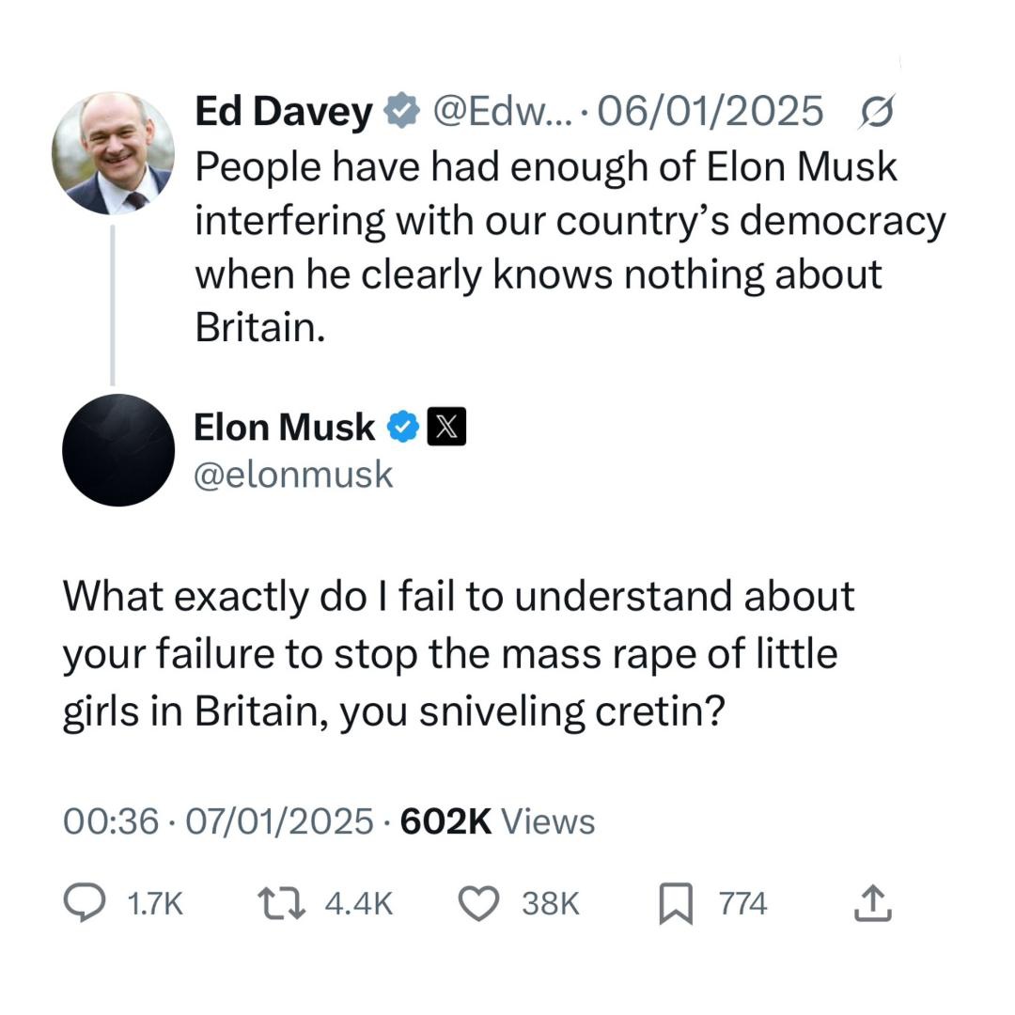Like the tweet with the heart icon
This screenshot has height=1015, width=1015.
[477, 903]
